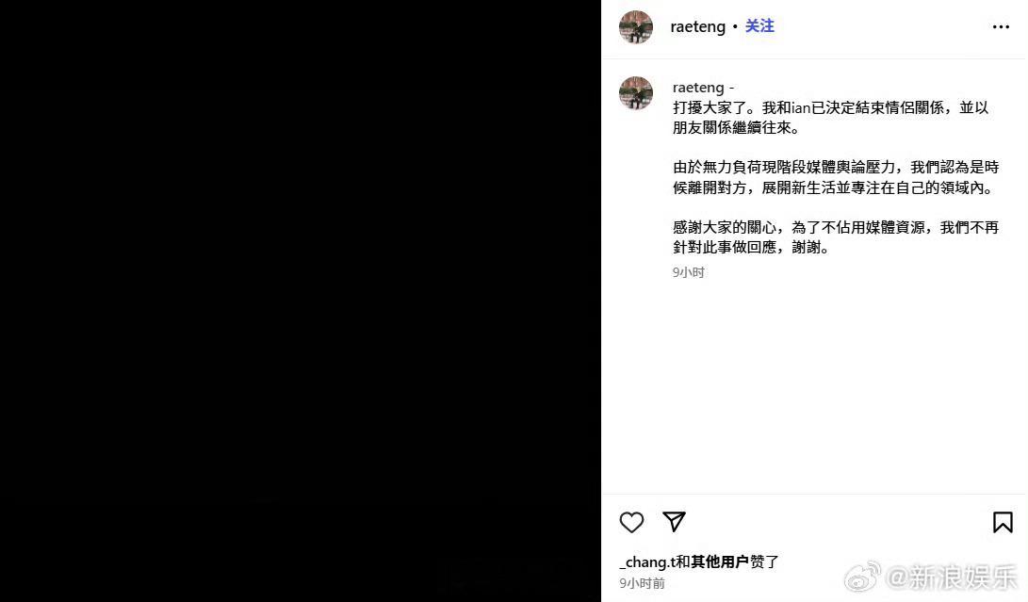Share the post via paper plane icon
The height and width of the screenshot is (602, 1028).
674,521
